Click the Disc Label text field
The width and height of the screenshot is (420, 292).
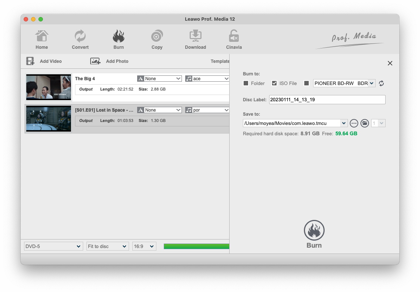pos(327,99)
